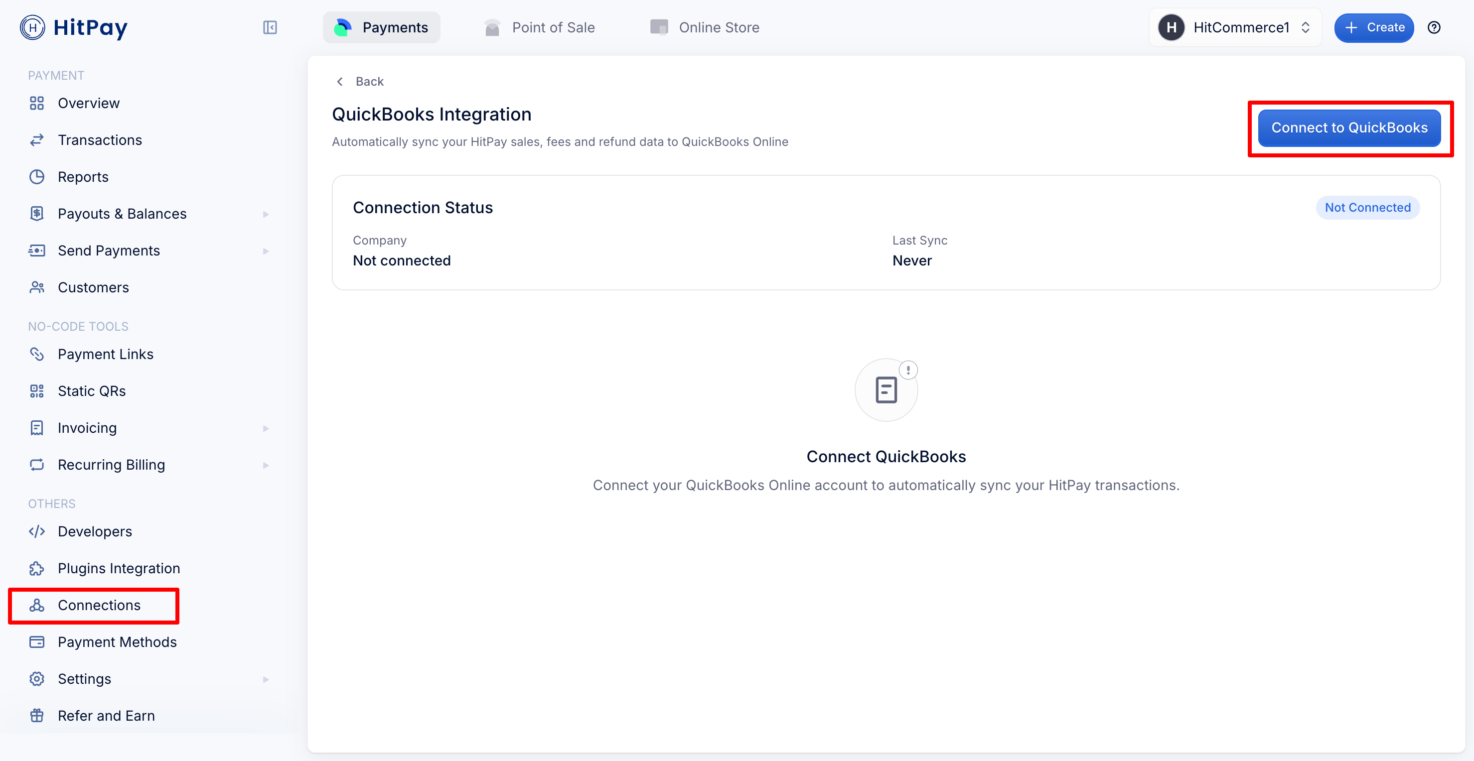This screenshot has width=1474, height=761.
Task: Expand the Send Payments submenu
Action: point(266,251)
